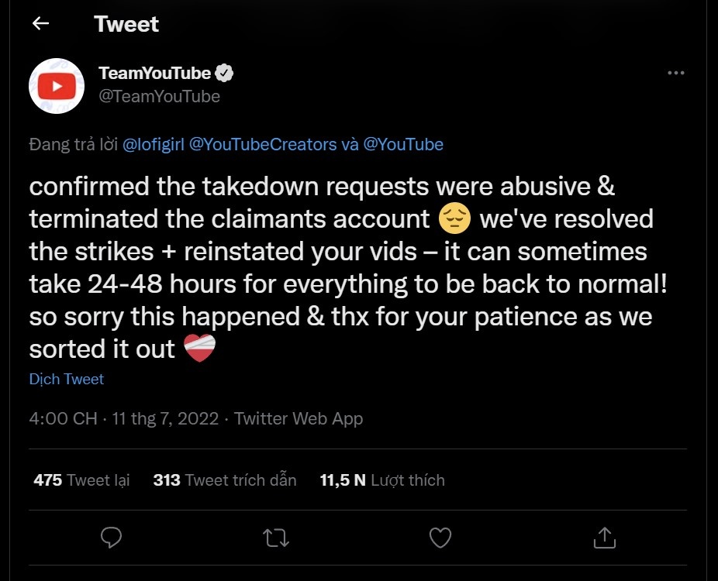Click the back arrow icon
The height and width of the screenshot is (581, 718).
(x=41, y=24)
